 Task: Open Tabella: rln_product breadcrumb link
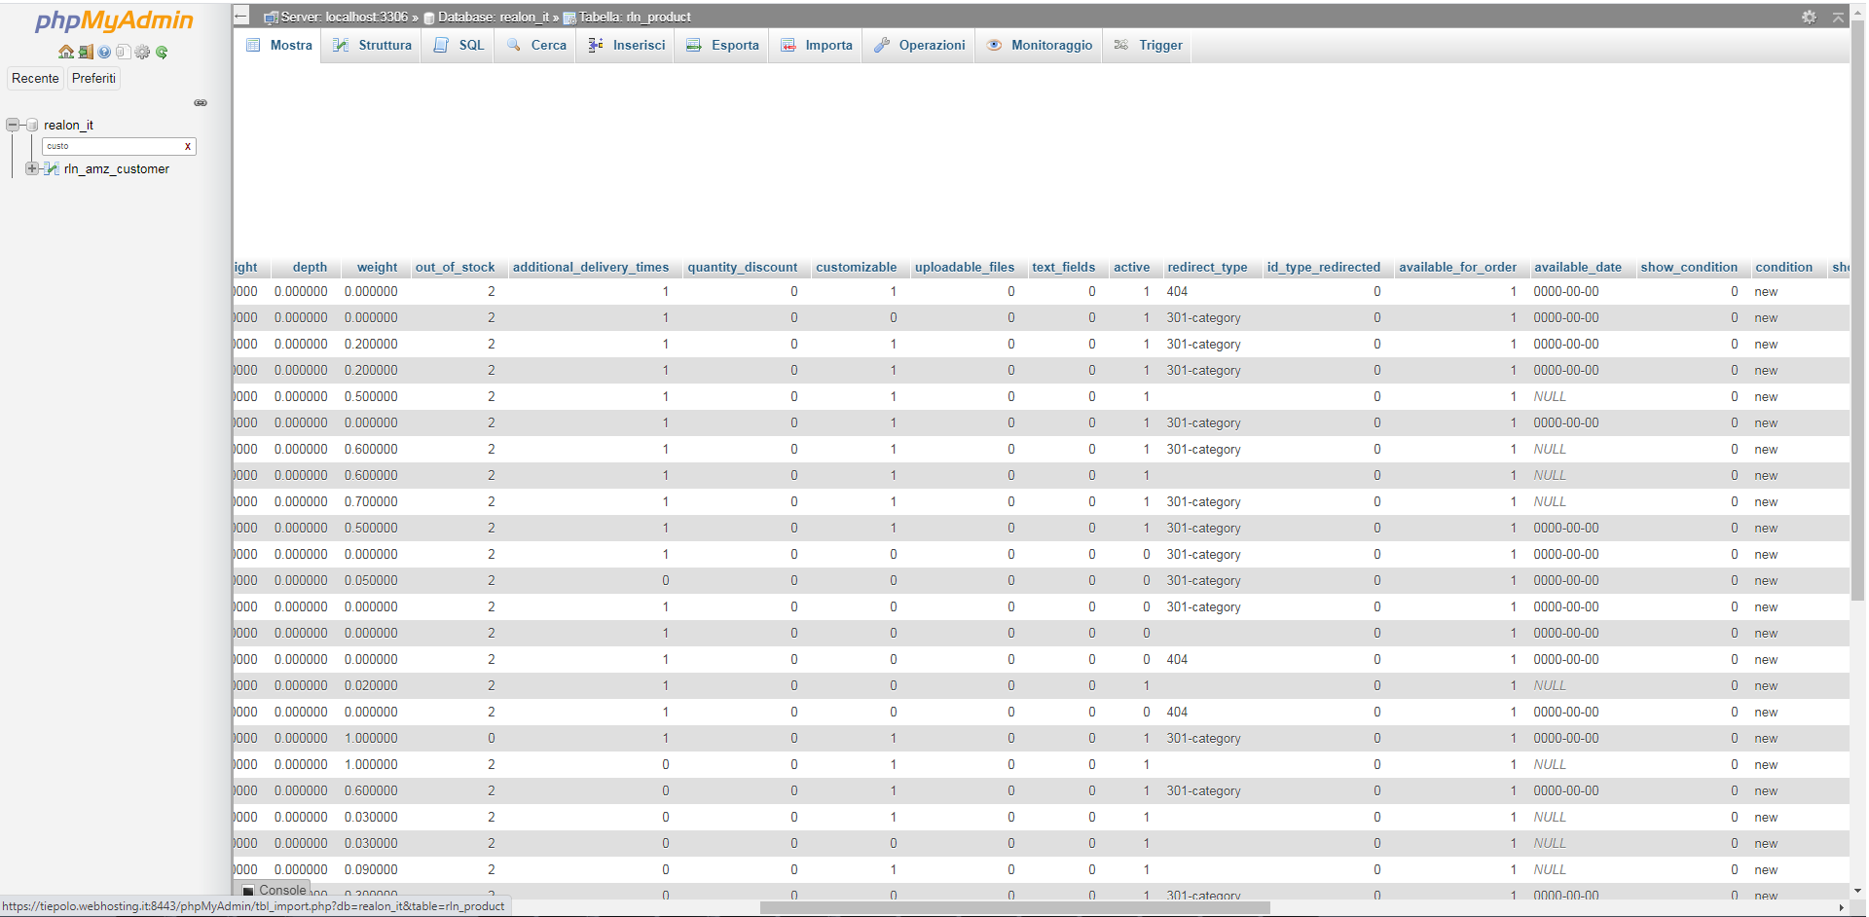click(x=635, y=17)
